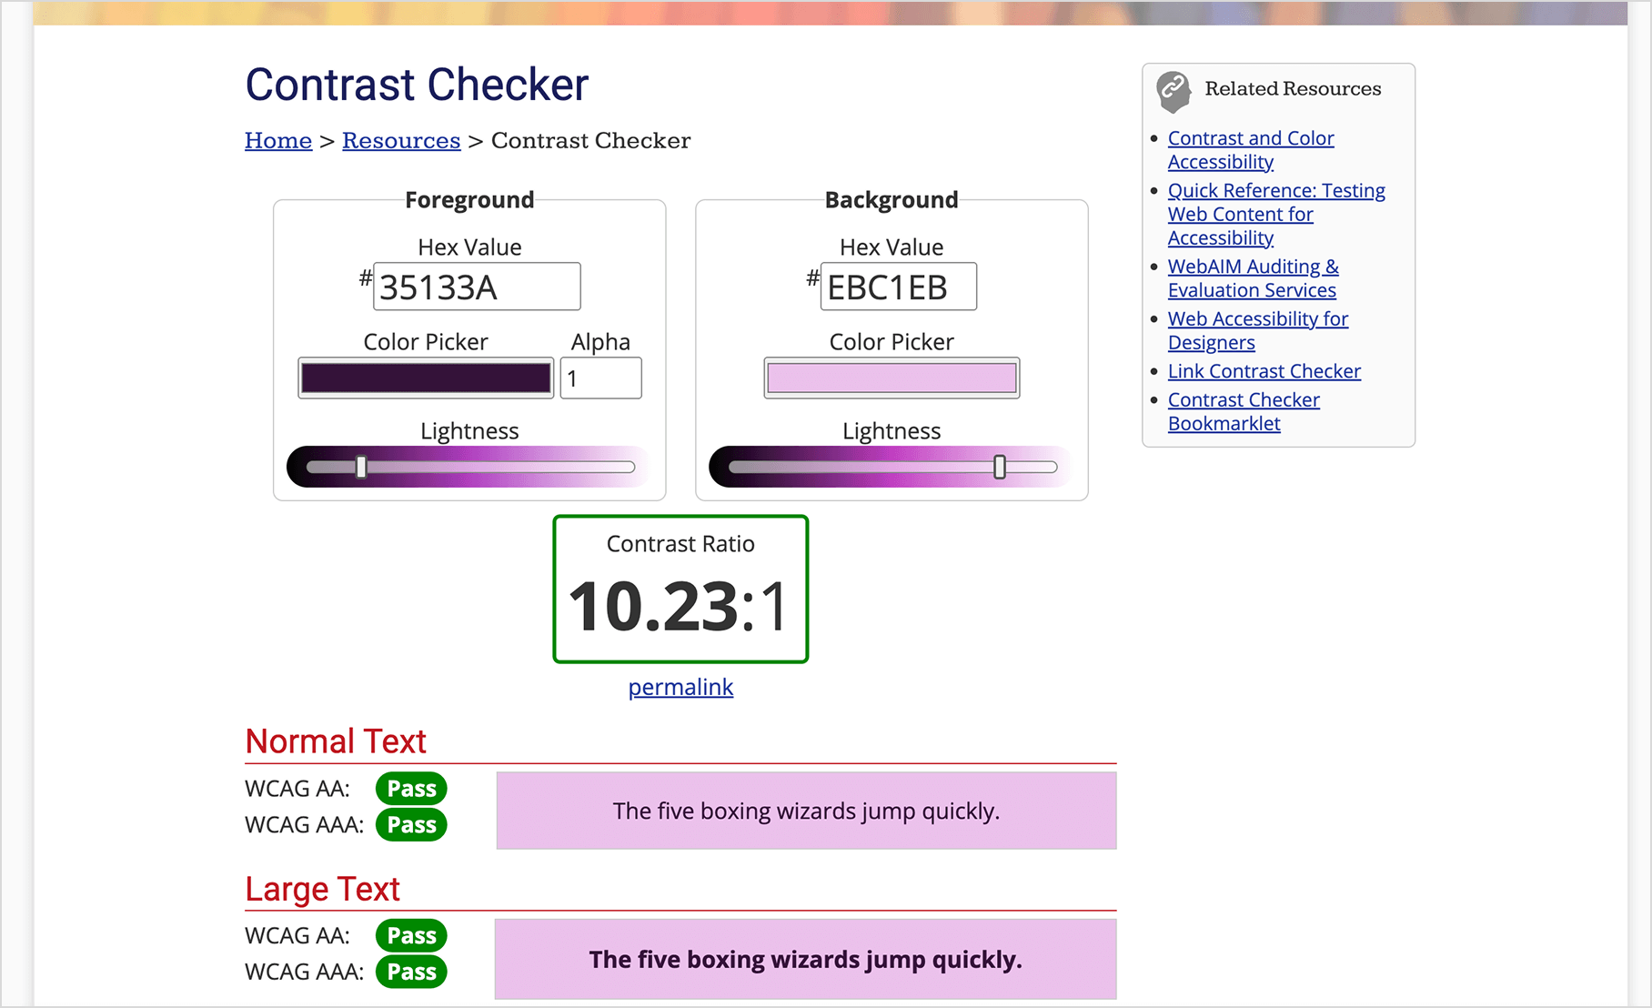This screenshot has width=1652, height=1008.
Task: Click the WCAG AA Pass badge under Normal Text
Action: [x=410, y=788]
